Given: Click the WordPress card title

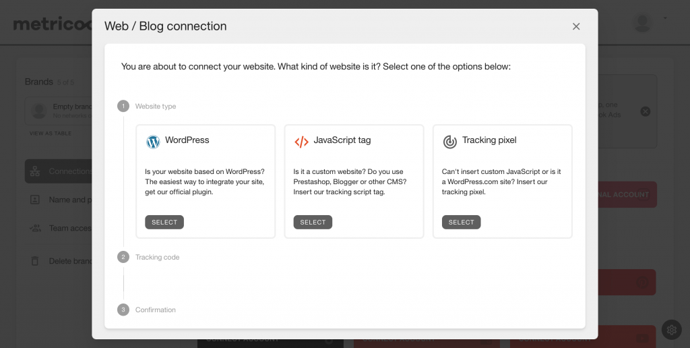Looking at the screenshot, I should click(x=187, y=140).
